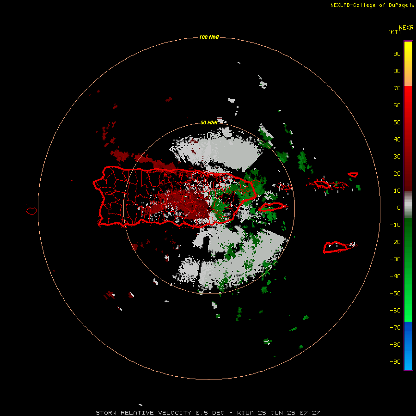416x416 pixels.
Task: Click the Storm Relative Velocity caption text
Action: pyautogui.click(x=208, y=413)
